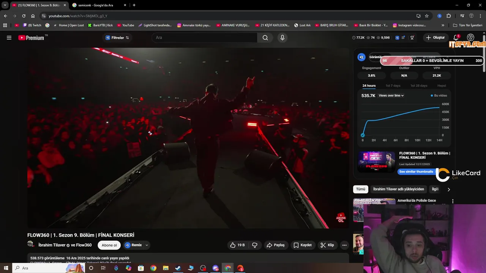The height and width of the screenshot is (273, 486).
Task: Run search with the magnifier button
Action: [265, 38]
